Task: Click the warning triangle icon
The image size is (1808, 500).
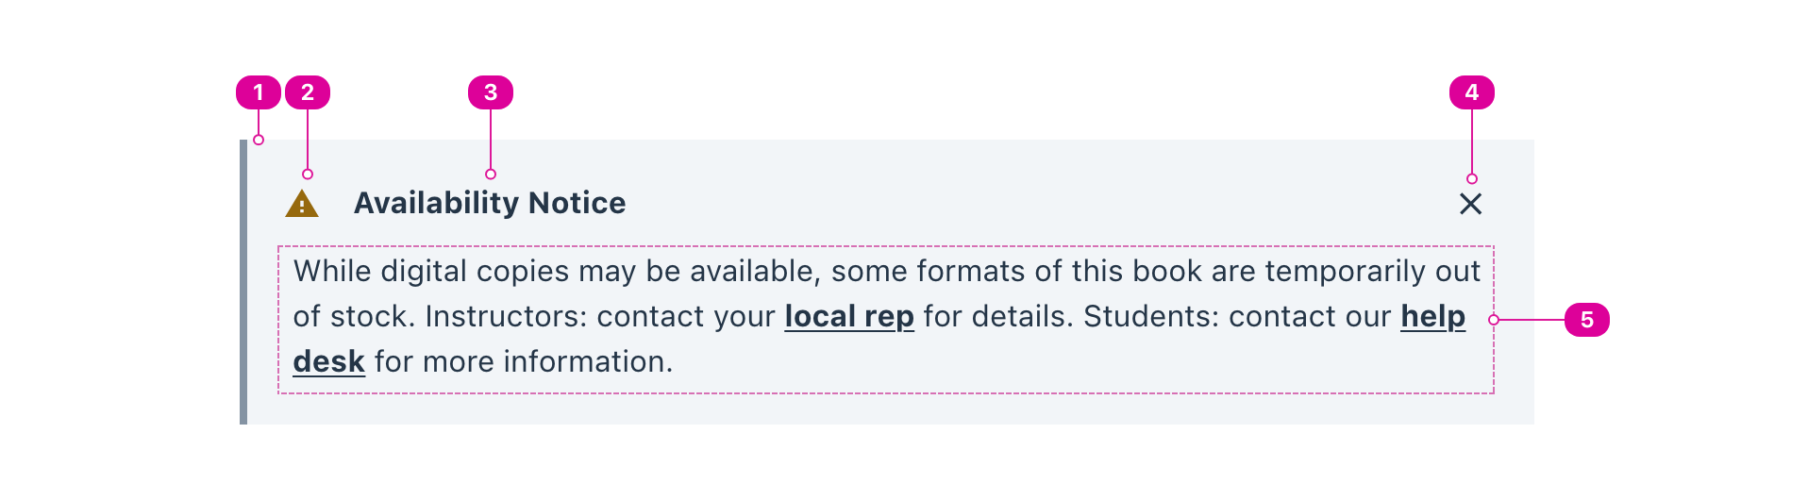Action: (302, 204)
